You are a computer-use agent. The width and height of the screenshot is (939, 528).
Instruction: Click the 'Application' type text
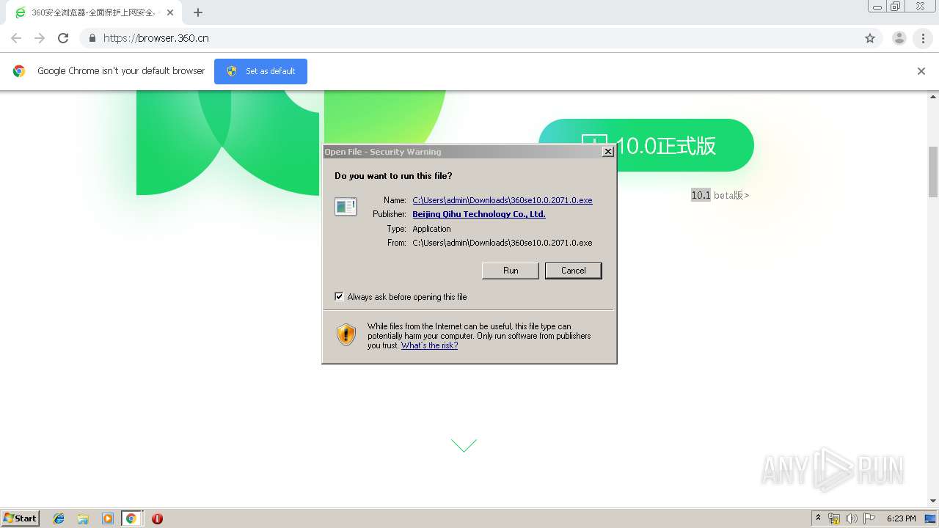click(431, 229)
